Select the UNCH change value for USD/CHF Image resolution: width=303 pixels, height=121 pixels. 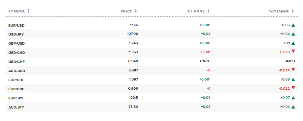(x=205, y=61)
